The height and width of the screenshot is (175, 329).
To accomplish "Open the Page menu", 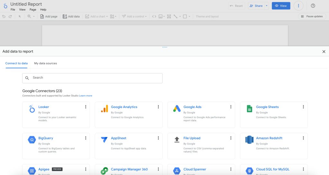I will (33, 10).
